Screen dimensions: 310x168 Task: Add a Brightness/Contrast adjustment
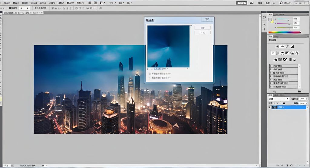(x=277, y=46)
